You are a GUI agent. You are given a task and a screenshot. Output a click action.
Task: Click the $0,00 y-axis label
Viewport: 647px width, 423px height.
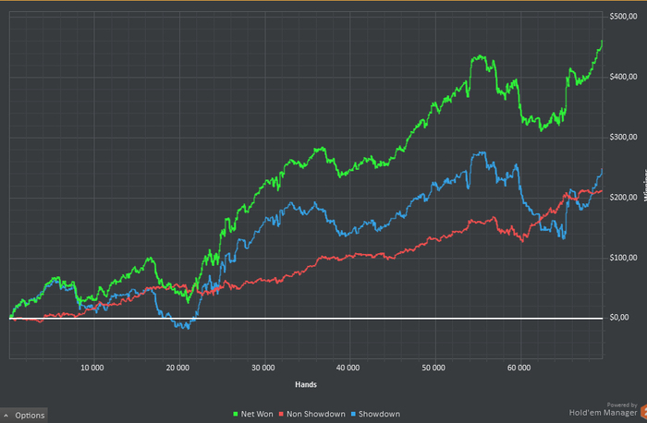(x=619, y=318)
